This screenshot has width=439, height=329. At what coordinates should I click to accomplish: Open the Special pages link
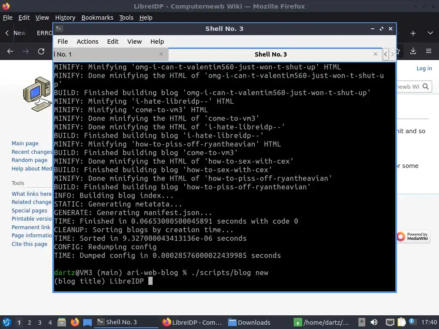[30, 210]
